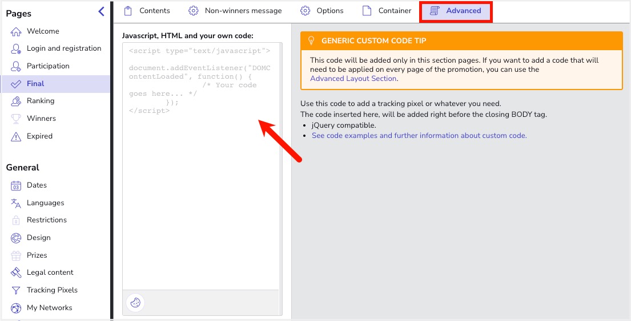Open the Non-winners message tab
This screenshot has height=321, width=631.
[x=235, y=11]
